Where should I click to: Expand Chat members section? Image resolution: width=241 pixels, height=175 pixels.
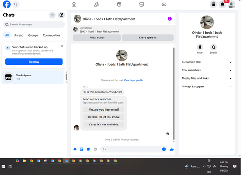click(207, 70)
